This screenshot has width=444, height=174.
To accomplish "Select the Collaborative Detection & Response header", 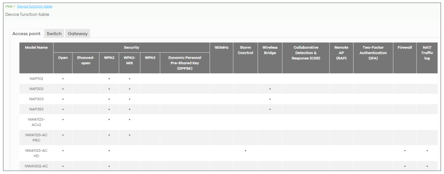I will 306,53.
